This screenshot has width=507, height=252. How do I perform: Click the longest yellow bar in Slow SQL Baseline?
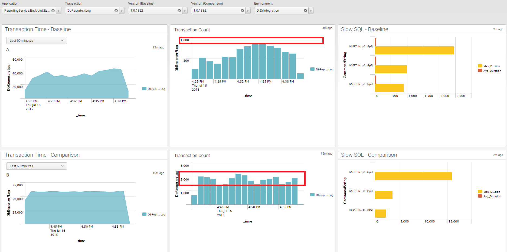tap(414, 50)
